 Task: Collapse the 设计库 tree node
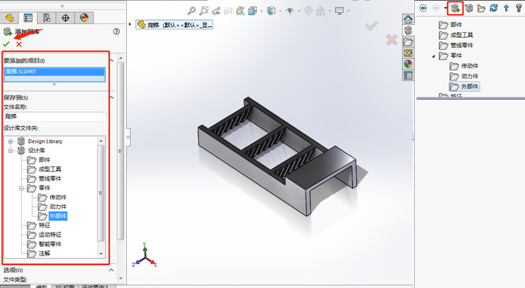point(11,151)
